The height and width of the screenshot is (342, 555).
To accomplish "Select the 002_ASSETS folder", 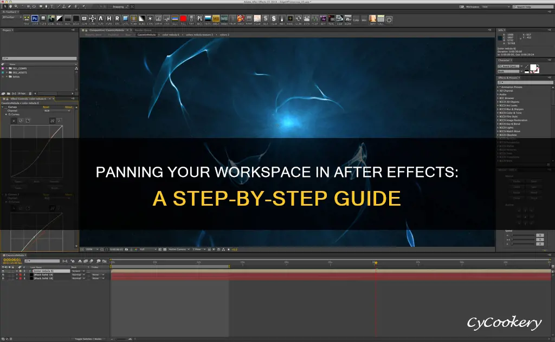I will click(20, 73).
